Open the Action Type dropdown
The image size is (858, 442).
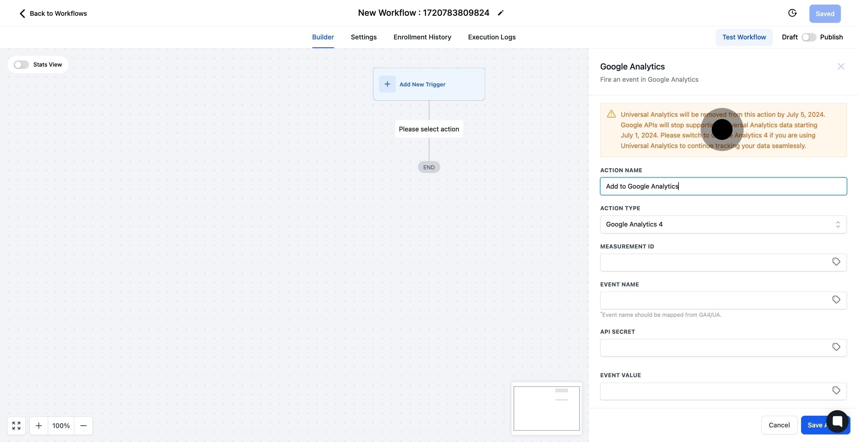[723, 225]
